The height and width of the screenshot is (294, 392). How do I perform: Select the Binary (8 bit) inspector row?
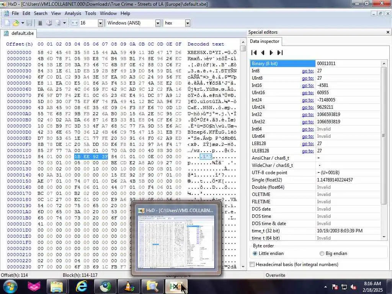tap(315, 64)
